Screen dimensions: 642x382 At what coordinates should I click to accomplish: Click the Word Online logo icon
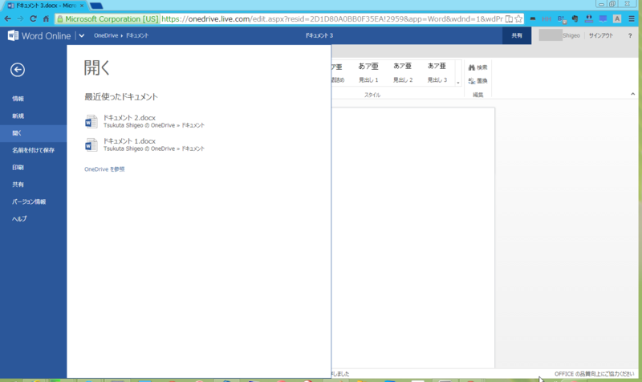click(13, 35)
